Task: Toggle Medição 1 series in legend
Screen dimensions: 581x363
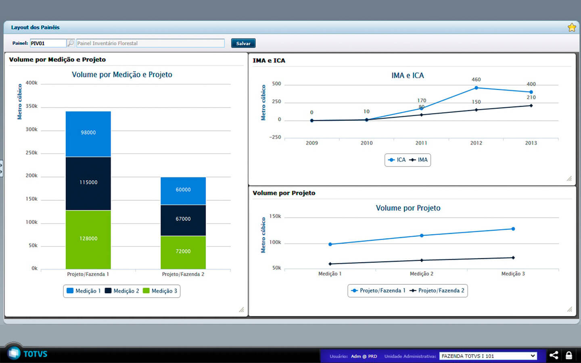Action: pos(84,291)
